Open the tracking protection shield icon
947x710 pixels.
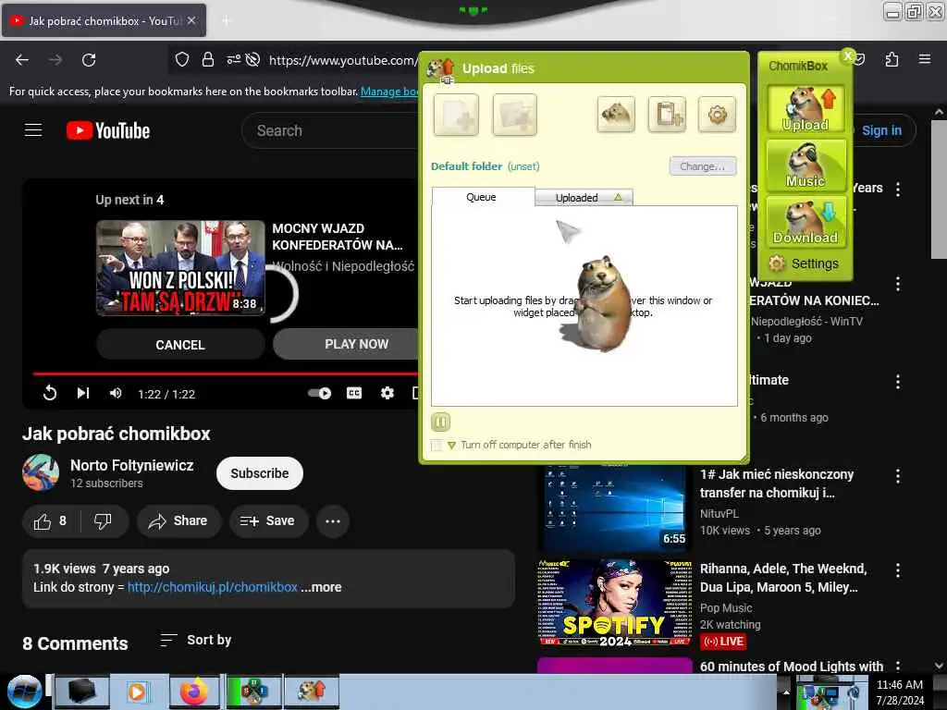click(x=182, y=60)
